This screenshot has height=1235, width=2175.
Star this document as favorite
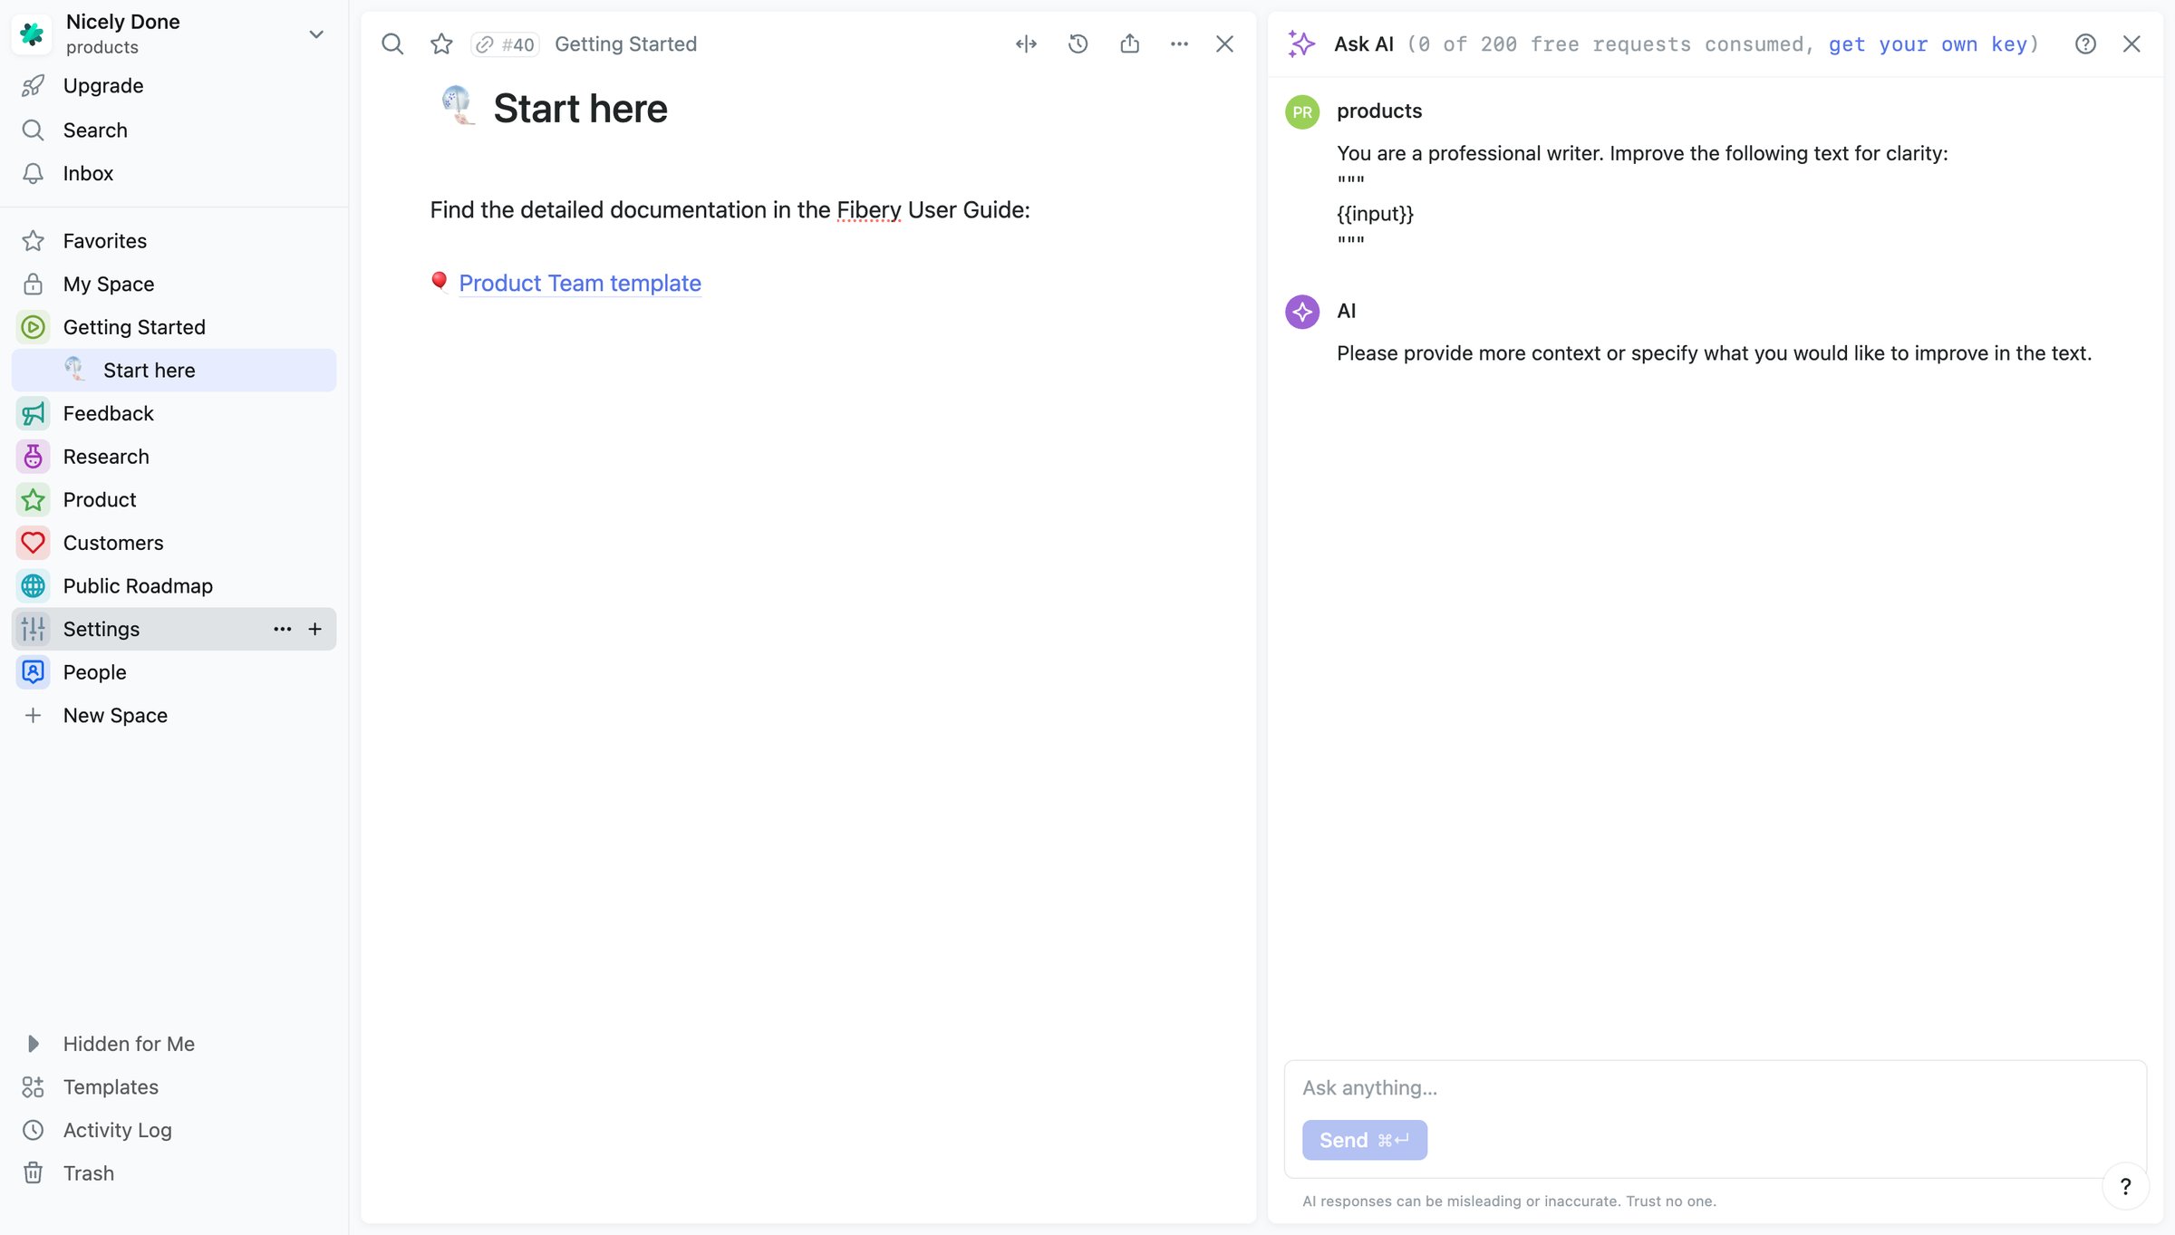441,43
